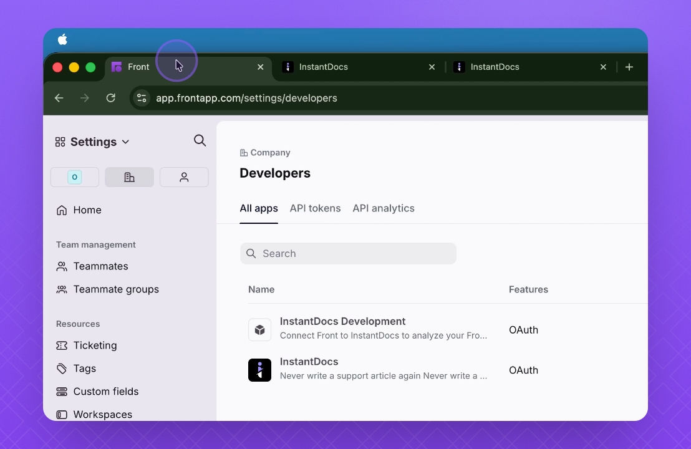Go back to the previous page
The width and height of the screenshot is (691, 449).
pyautogui.click(x=59, y=98)
